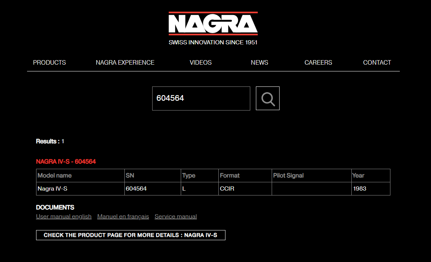Open the NAGRA EXPERIENCE menu
Screen dimensions: 431x262
[125, 63]
